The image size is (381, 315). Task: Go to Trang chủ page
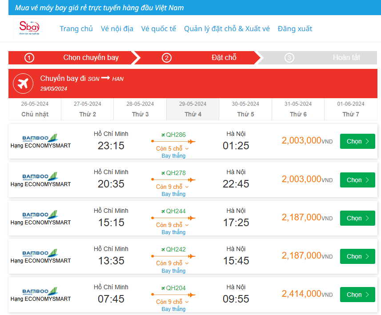click(x=76, y=28)
